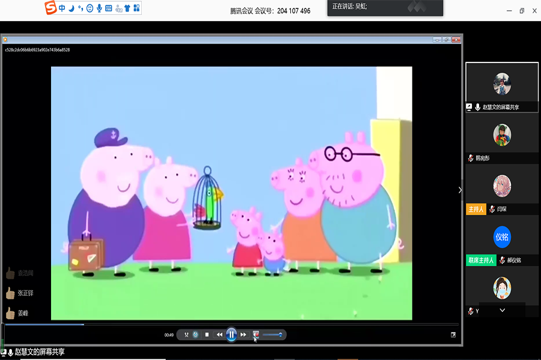Image resolution: width=541 pixels, height=360 pixels.
Task: Click thumbs-up reaction from 姜峰
Action: pyautogui.click(x=10, y=313)
